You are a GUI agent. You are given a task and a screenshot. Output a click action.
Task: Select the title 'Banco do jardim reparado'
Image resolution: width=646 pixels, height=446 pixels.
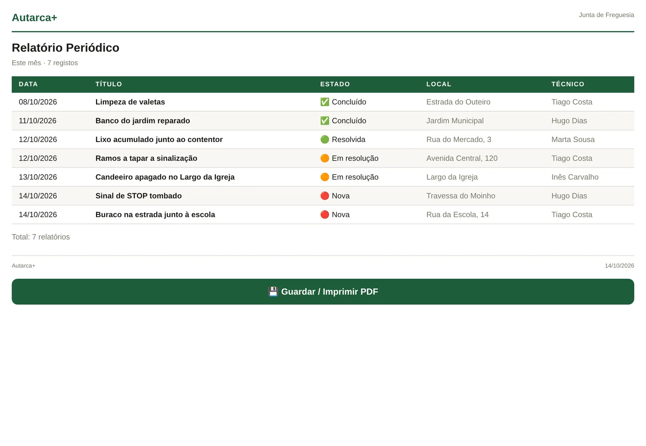(143, 121)
